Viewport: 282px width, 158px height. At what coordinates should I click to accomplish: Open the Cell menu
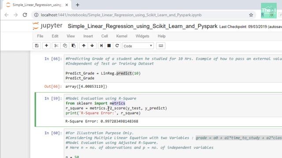click(104, 36)
